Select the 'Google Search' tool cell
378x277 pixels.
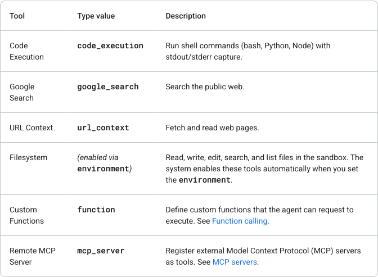22,92
